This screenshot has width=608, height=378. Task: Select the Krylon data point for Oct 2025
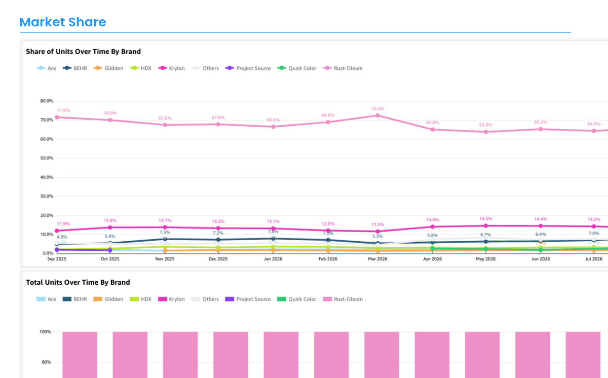point(110,228)
